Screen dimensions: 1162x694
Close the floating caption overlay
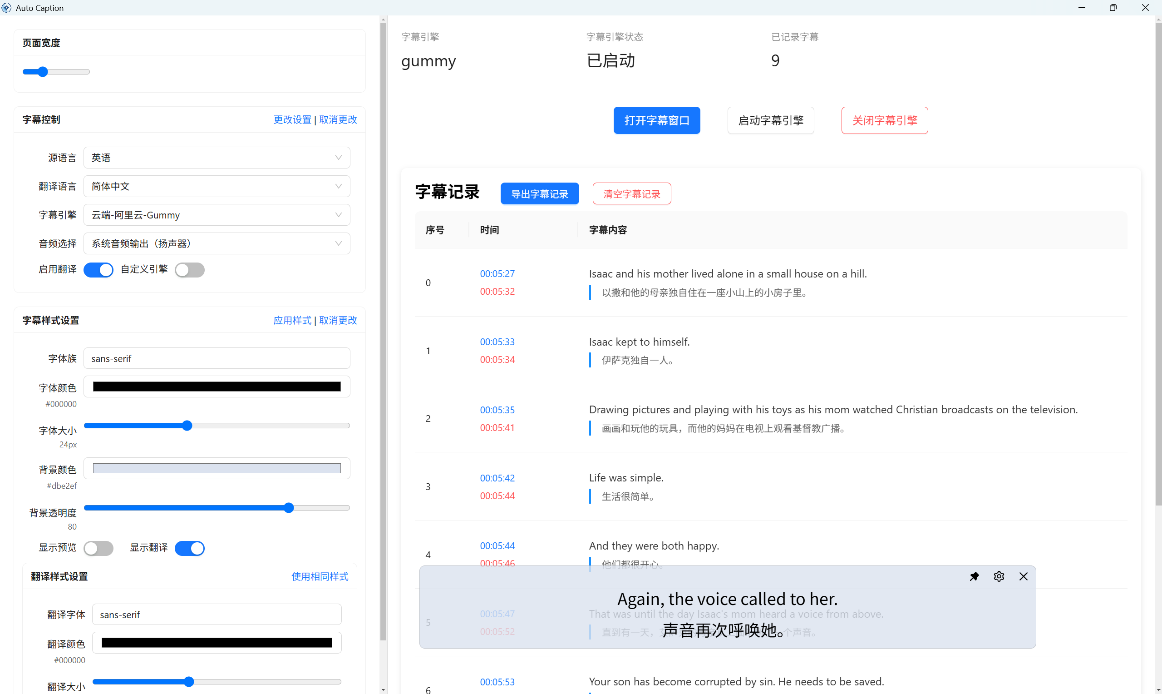tap(1023, 576)
